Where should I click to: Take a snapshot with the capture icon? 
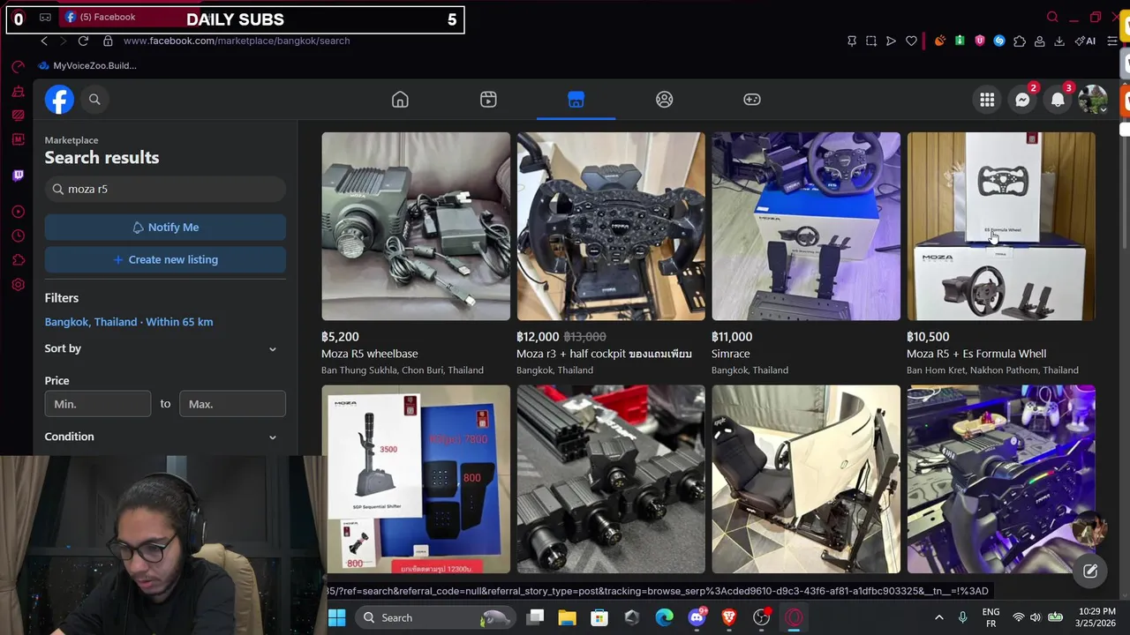(871, 41)
